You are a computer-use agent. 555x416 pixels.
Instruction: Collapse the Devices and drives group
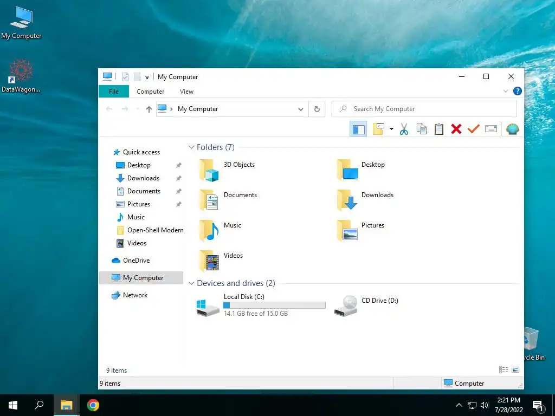[x=191, y=283]
